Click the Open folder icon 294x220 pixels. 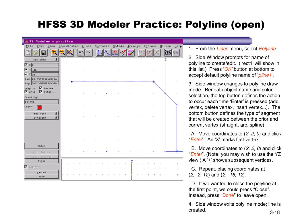pos(36,53)
